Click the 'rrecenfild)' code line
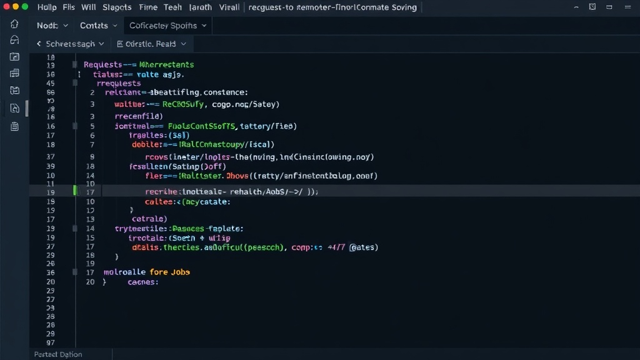 pyautogui.click(x=139, y=116)
